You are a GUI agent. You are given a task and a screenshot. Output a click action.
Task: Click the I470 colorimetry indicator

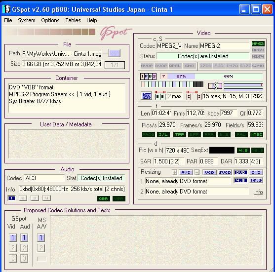[x=232, y=66]
